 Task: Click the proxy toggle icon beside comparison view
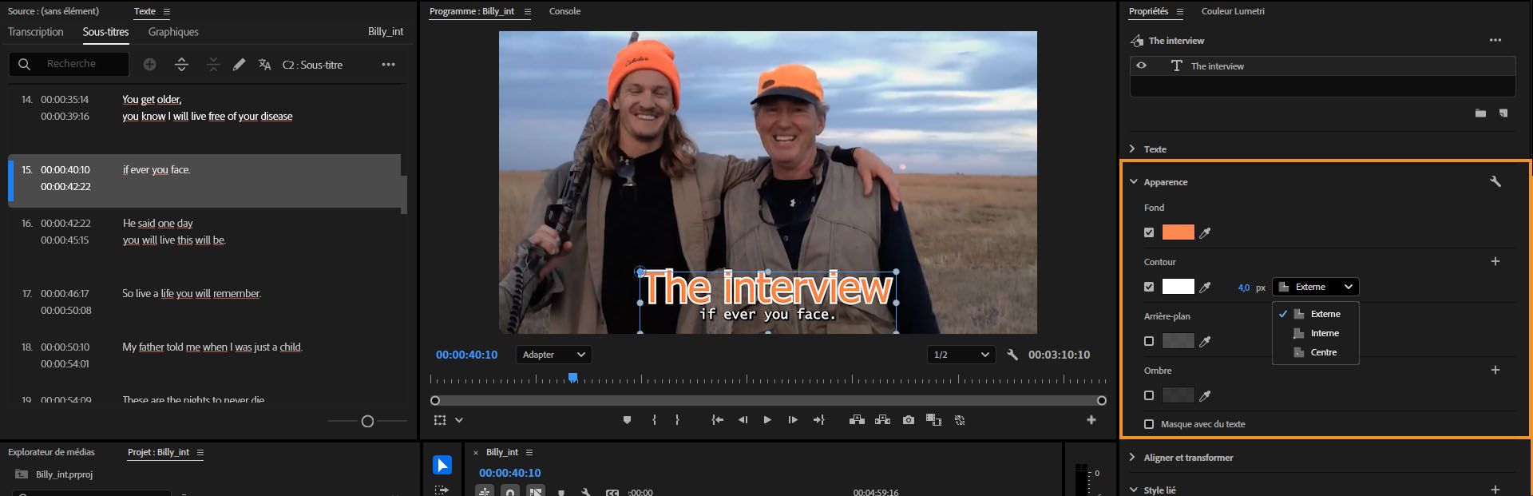pos(960,420)
